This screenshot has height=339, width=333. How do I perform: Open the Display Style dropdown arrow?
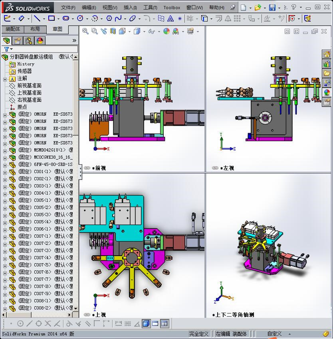click(144, 32)
